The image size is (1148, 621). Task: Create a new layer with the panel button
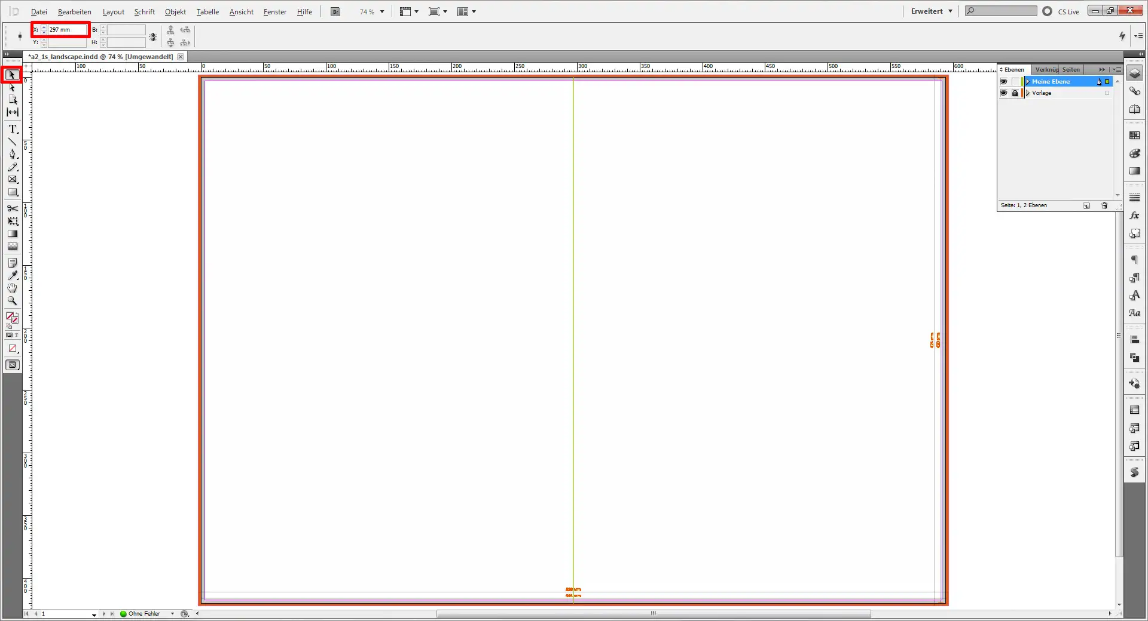click(1086, 205)
